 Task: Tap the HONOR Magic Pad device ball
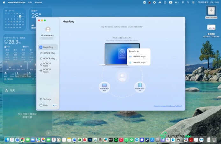click(x=104, y=87)
